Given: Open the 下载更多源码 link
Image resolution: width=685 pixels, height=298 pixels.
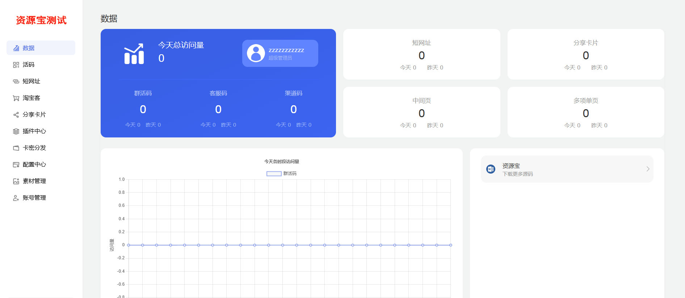Looking at the screenshot, I should click(518, 174).
